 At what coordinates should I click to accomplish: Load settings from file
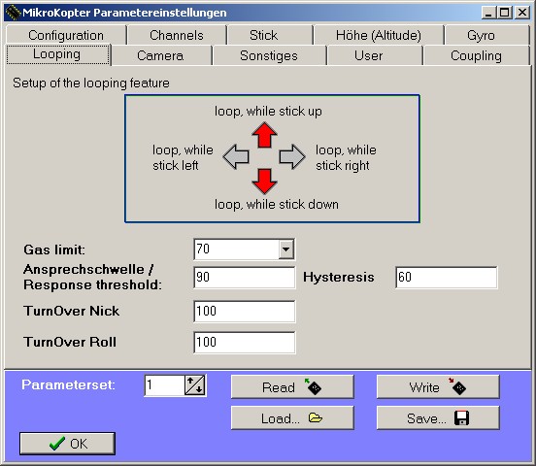292,417
